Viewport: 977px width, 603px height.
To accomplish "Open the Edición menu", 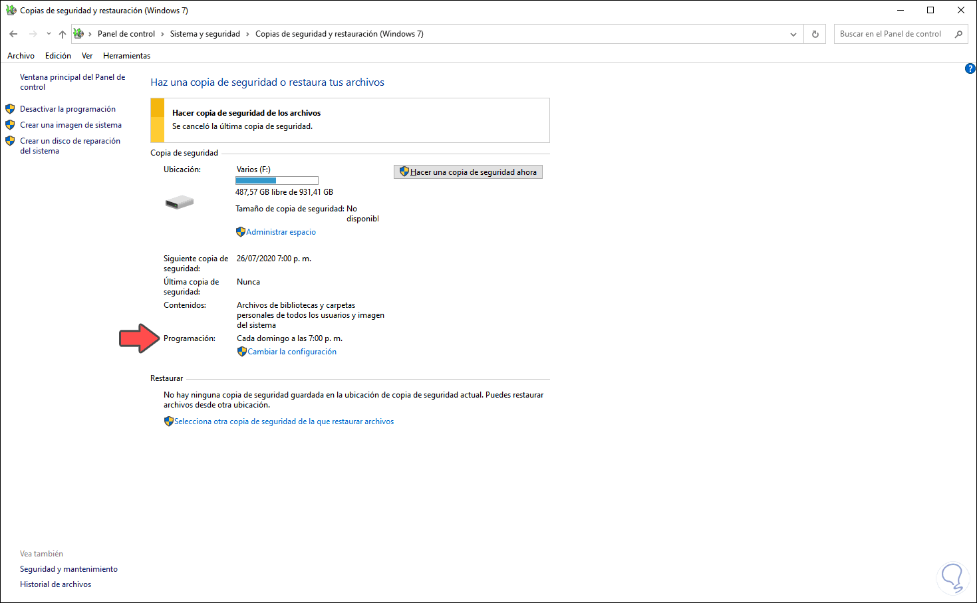I will [58, 56].
